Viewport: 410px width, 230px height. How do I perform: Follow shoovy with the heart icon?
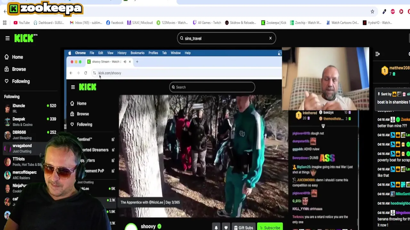tap(226, 227)
